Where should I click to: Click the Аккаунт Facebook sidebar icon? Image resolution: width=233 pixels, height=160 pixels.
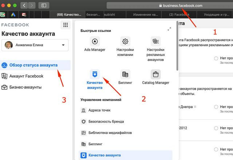click(4, 76)
